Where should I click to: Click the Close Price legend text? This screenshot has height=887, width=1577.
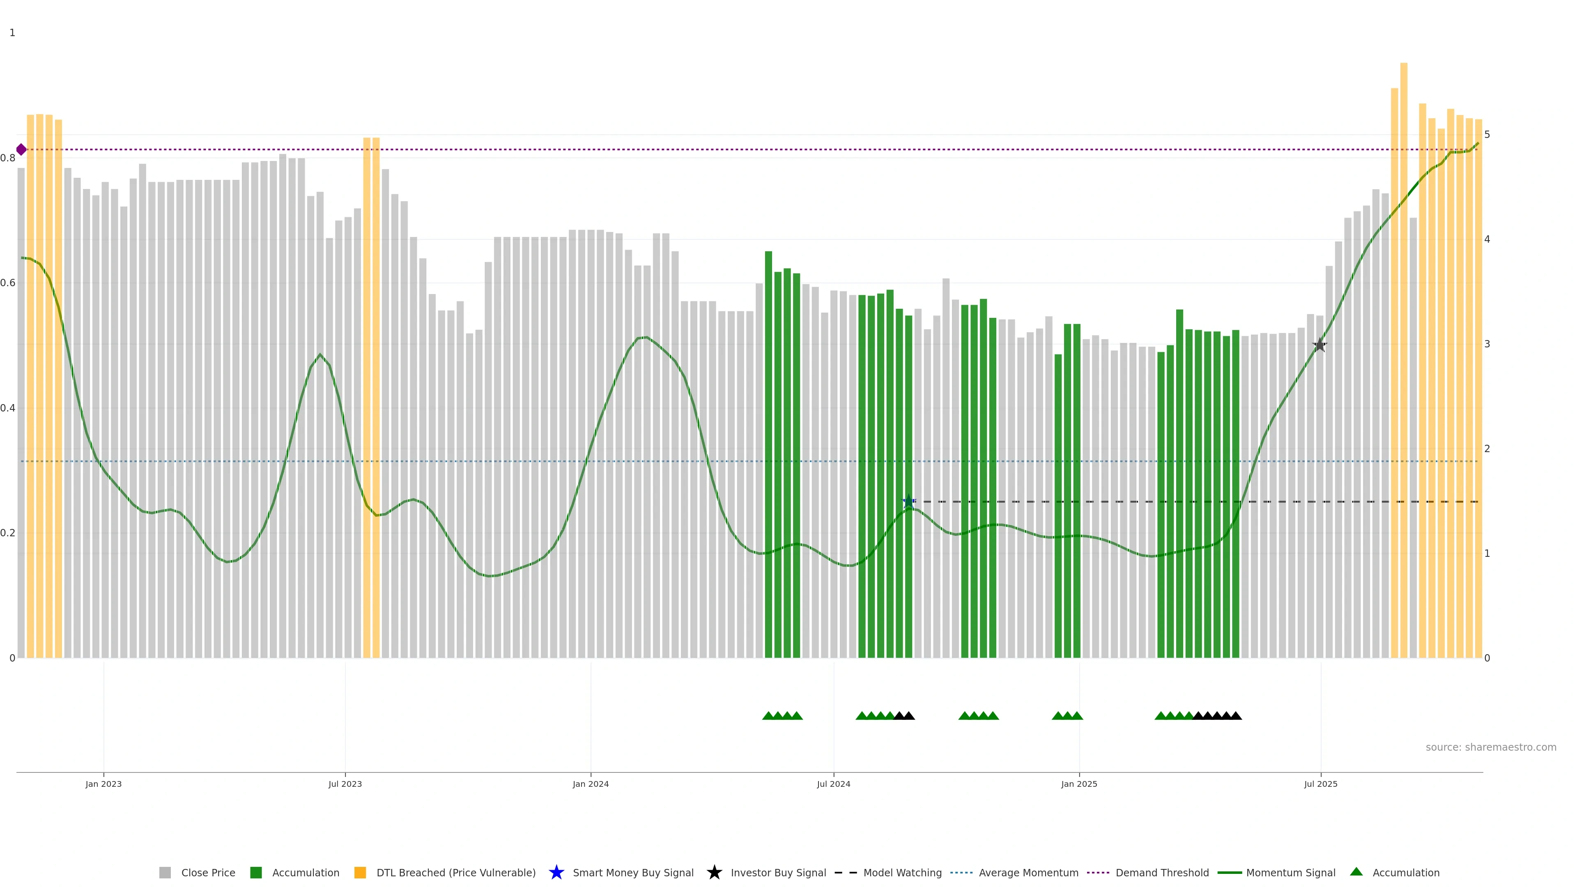tap(208, 872)
